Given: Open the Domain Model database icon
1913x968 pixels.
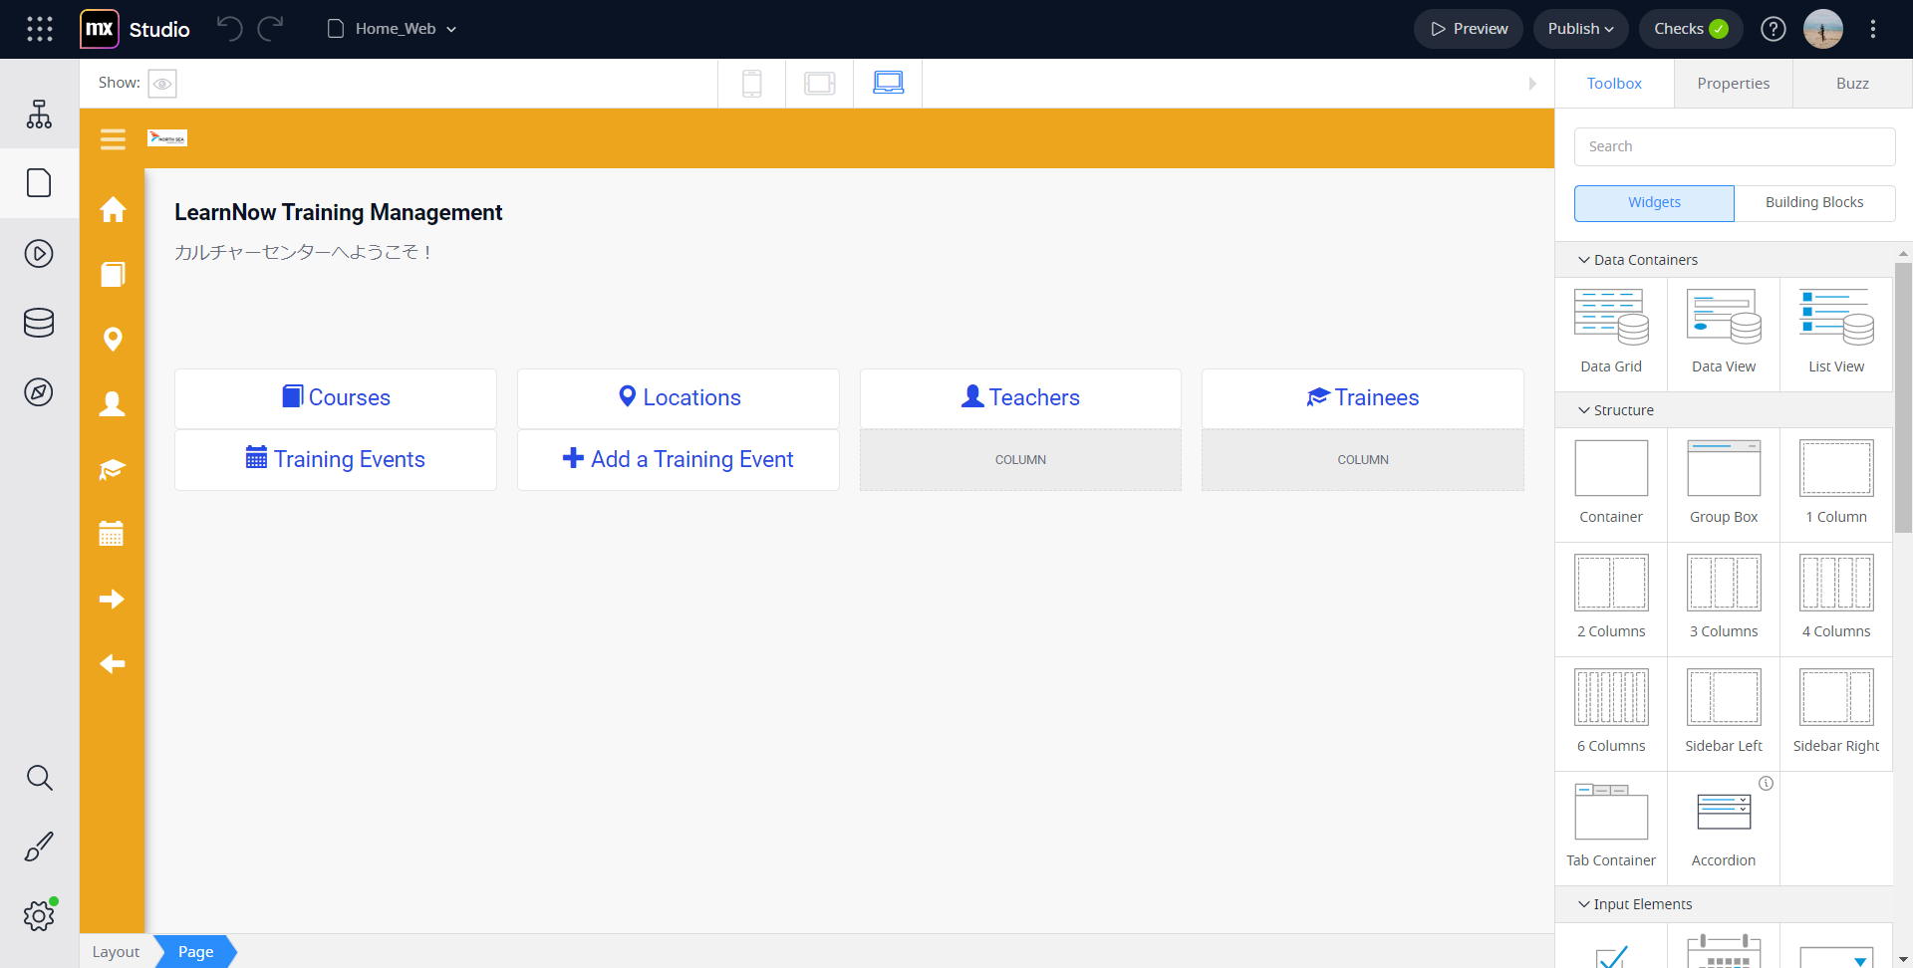Looking at the screenshot, I should pyautogui.click(x=39, y=323).
